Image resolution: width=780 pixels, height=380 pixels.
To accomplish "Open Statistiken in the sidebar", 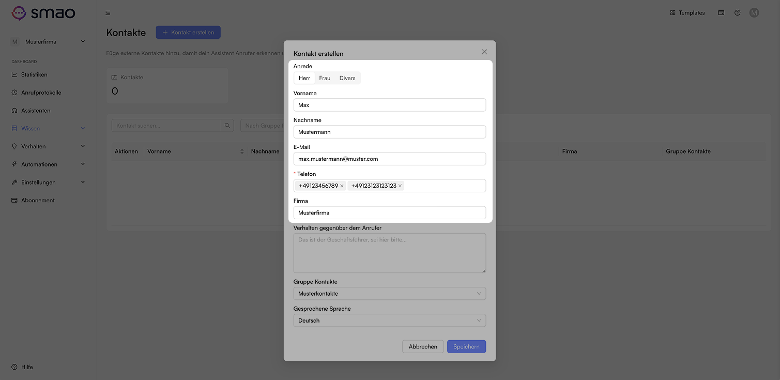I will (34, 74).
